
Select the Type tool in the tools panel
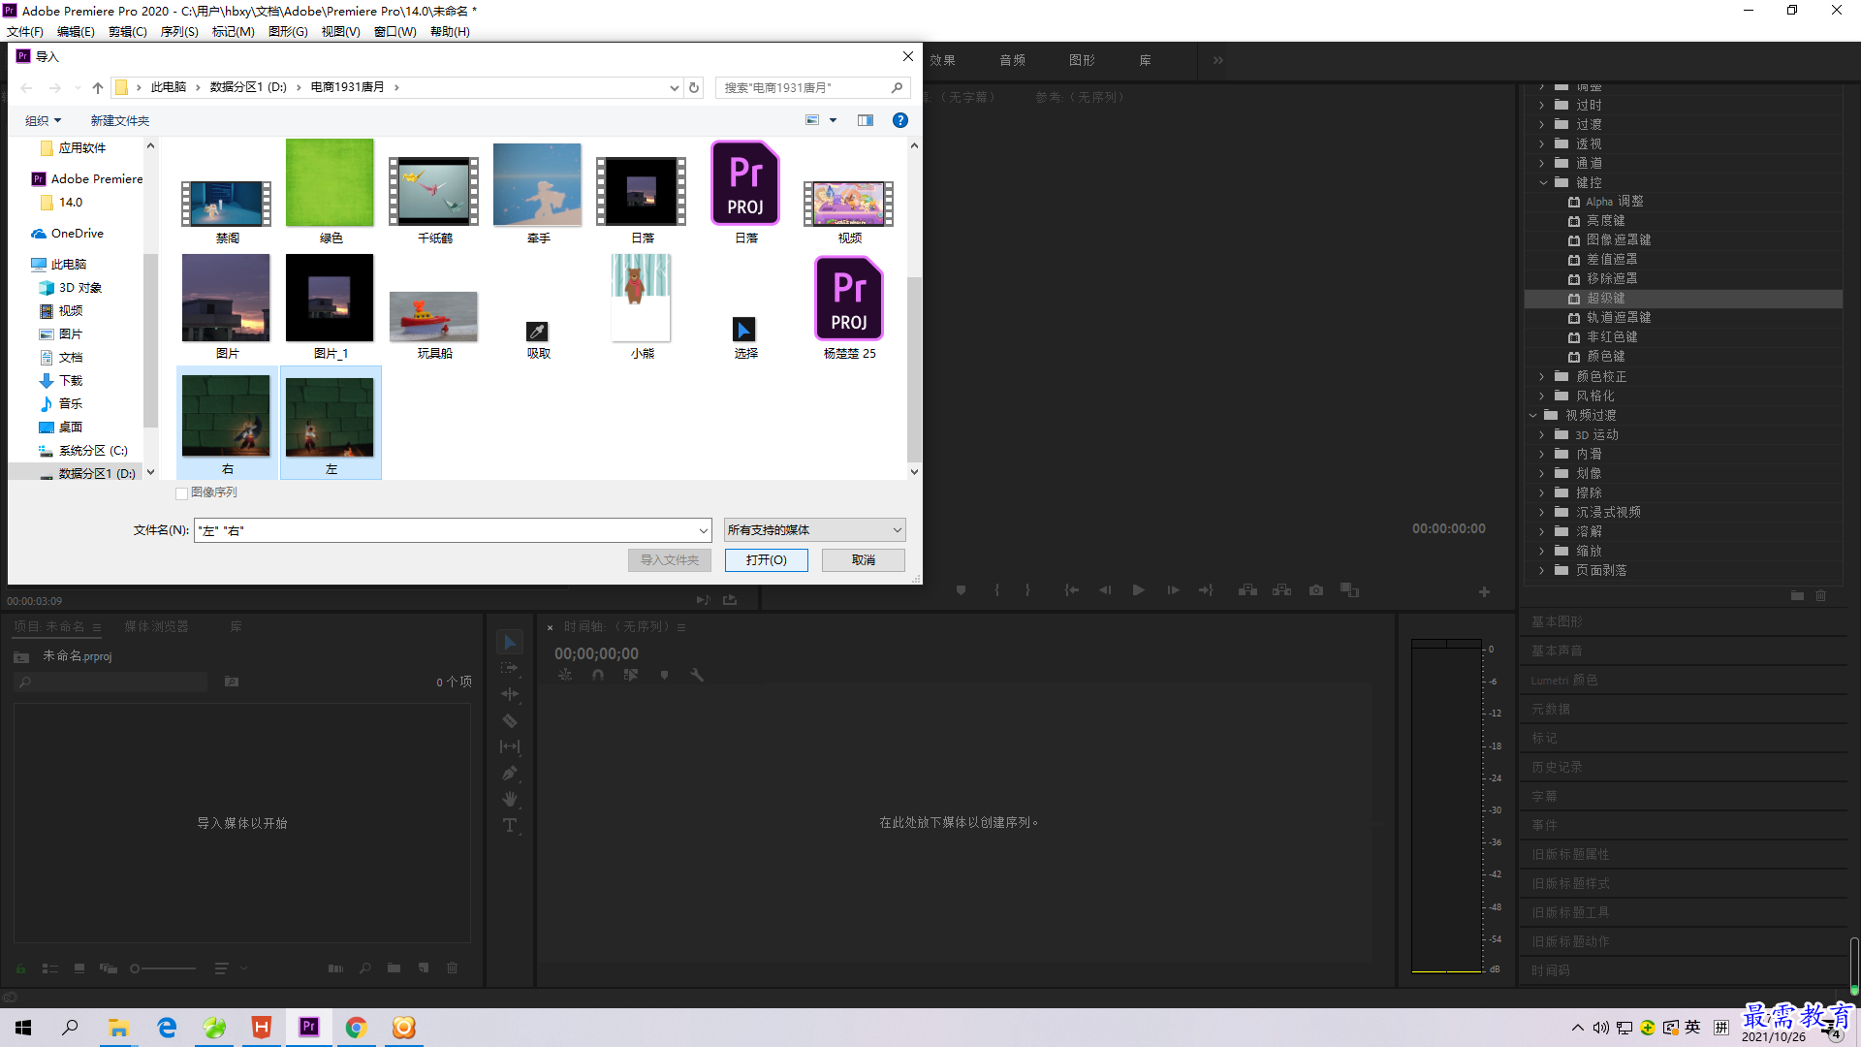tap(510, 825)
